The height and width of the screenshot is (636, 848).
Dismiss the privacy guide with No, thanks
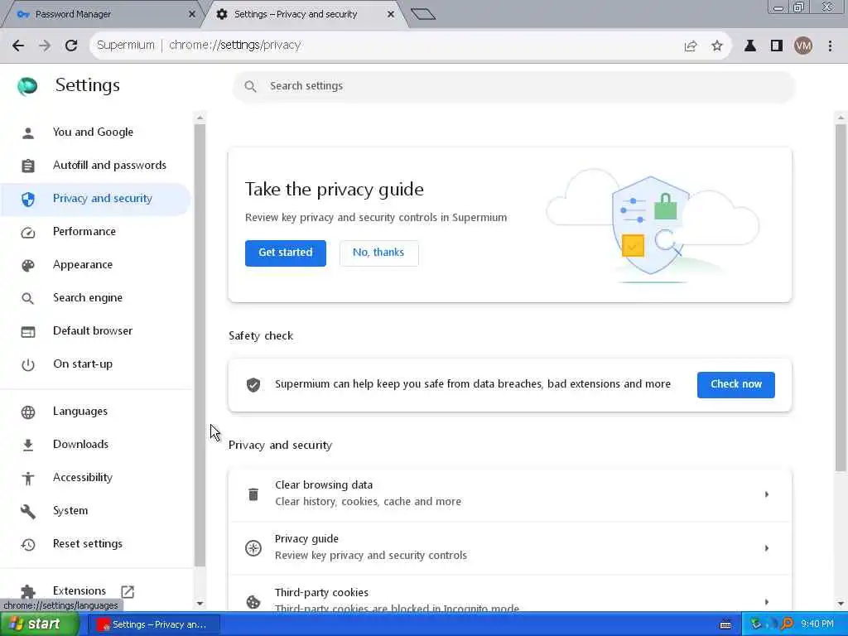(x=378, y=253)
